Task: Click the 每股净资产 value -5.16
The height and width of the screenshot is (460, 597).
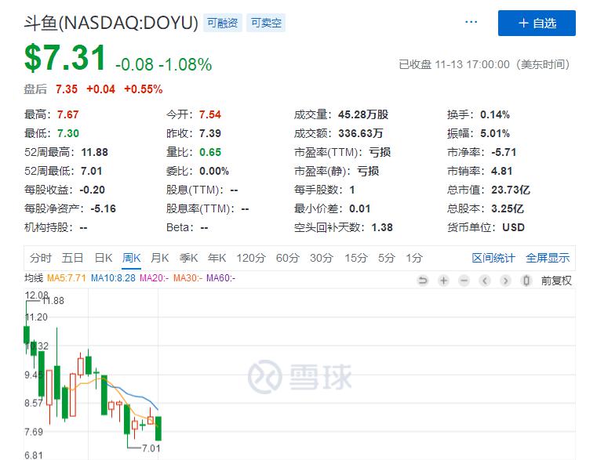Action: 104,208
